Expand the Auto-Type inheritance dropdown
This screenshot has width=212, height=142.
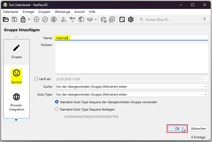[132, 94]
